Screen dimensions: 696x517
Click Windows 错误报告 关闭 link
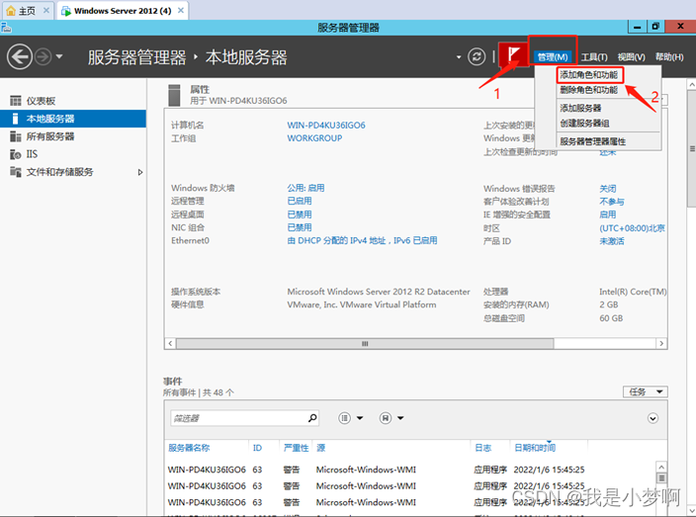pyautogui.click(x=608, y=189)
